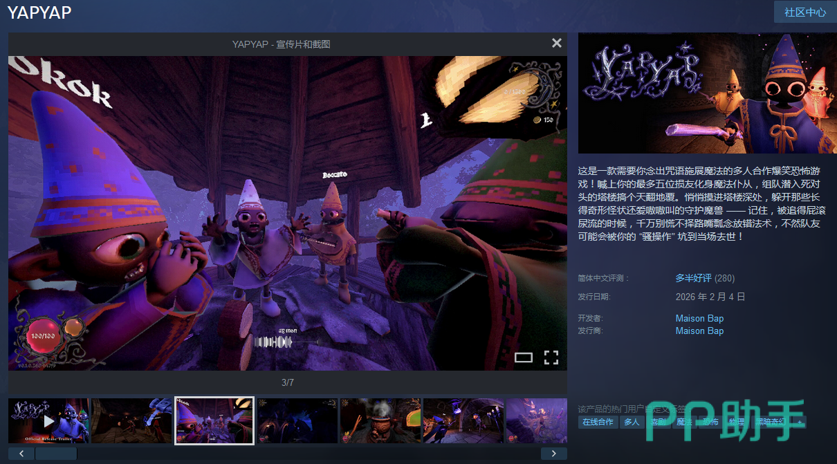Open the 社区中心 community hub
Image resolution: width=837 pixels, height=464 pixels.
(x=804, y=12)
